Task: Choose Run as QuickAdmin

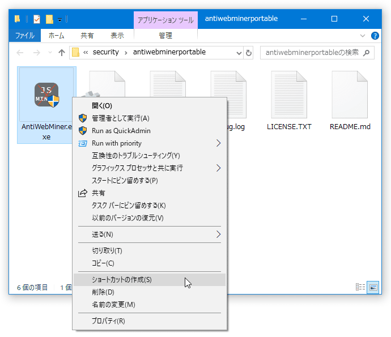Action: click(x=150, y=131)
